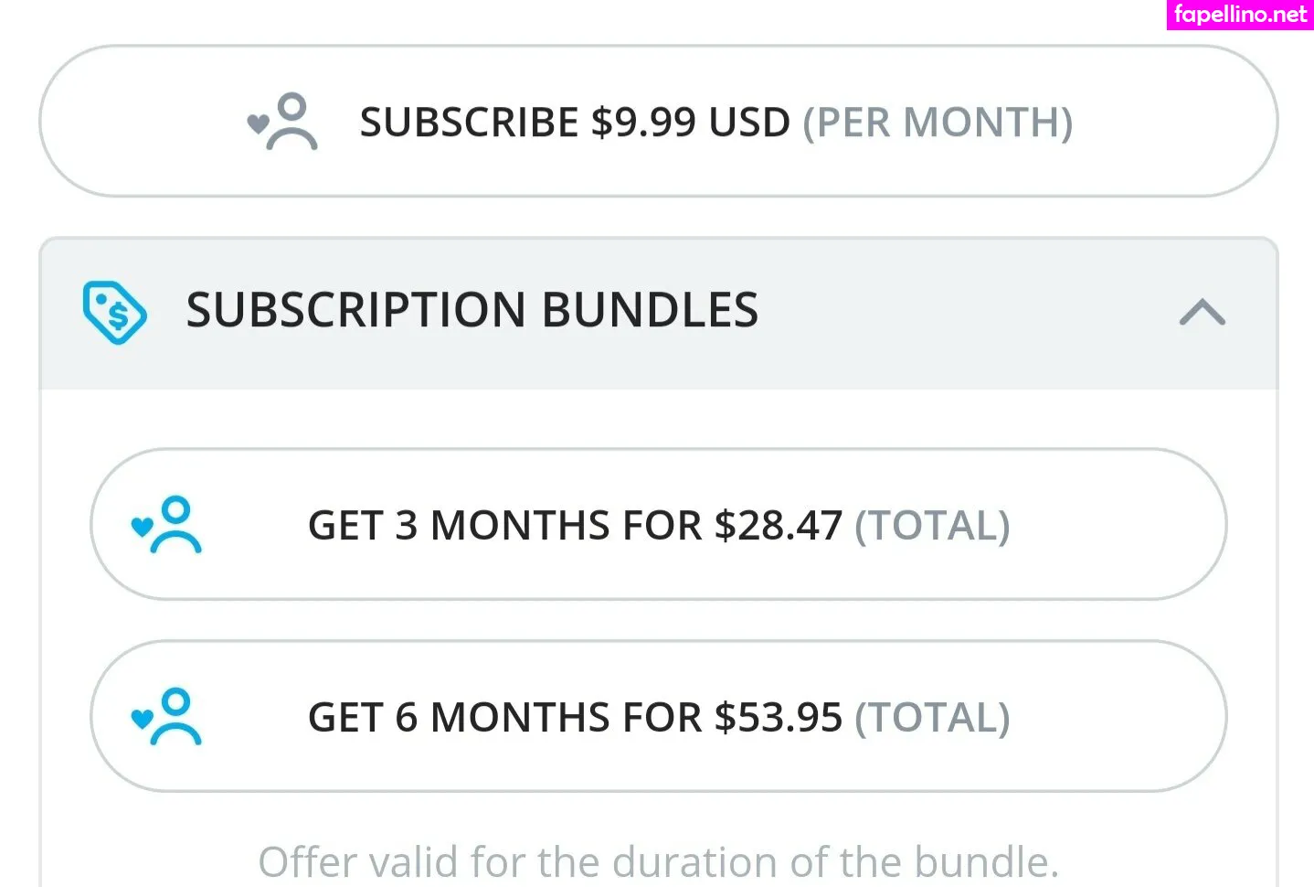Click the (TOTAL) label on 6 months option
Image resolution: width=1314 pixels, height=887 pixels.
(932, 718)
